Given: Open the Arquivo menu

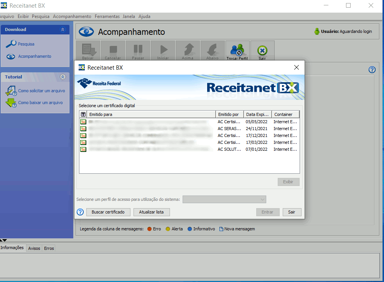Looking at the screenshot, I should (7, 16).
